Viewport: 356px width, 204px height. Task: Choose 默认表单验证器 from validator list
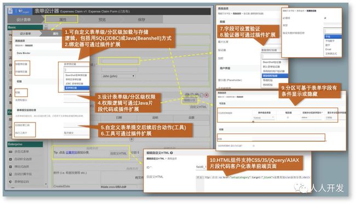[x=271, y=67]
